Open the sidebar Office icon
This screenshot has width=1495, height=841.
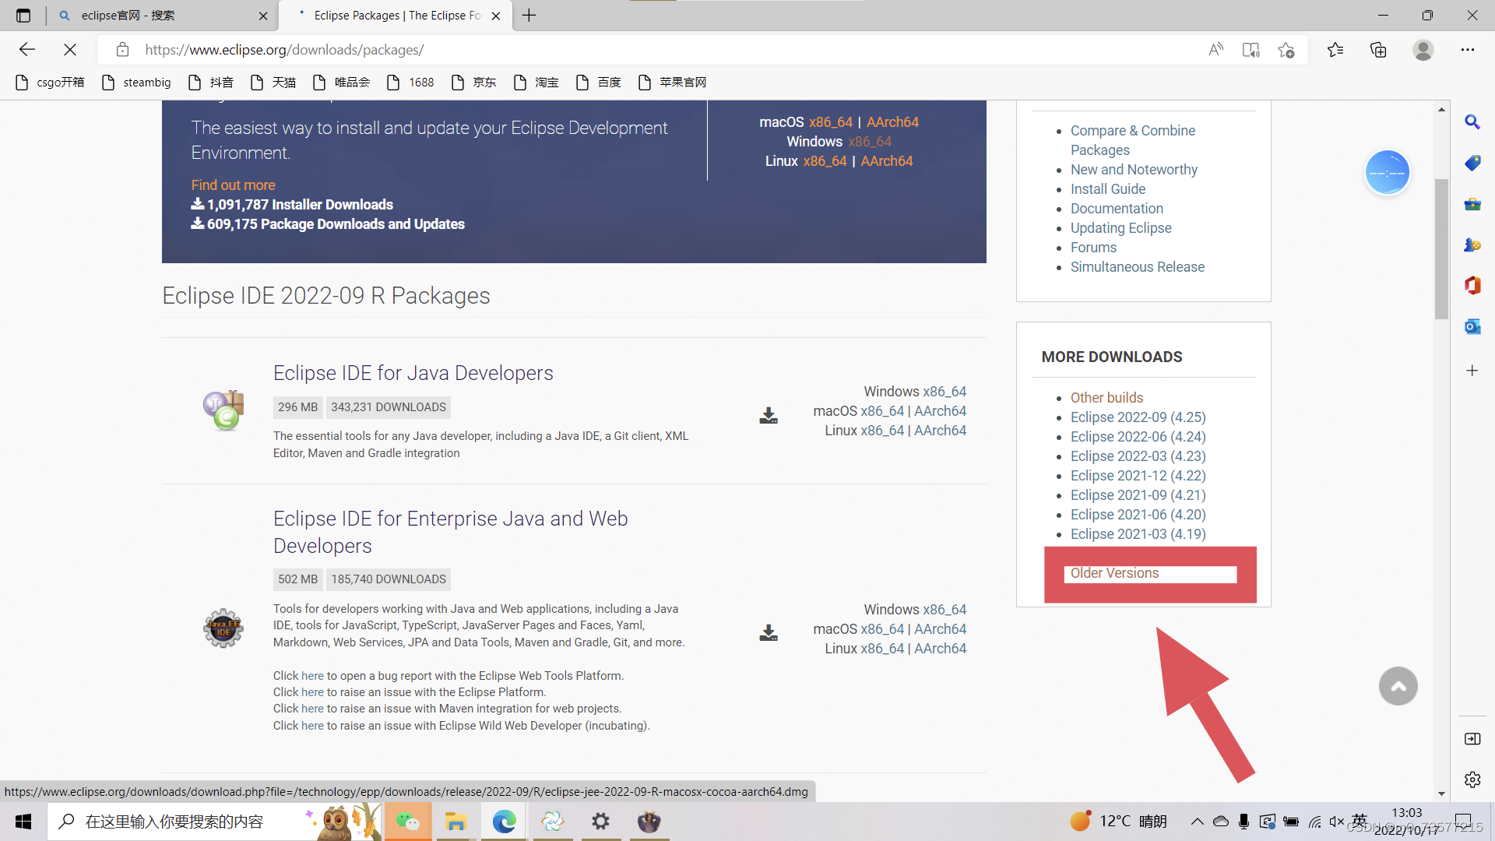coord(1472,286)
